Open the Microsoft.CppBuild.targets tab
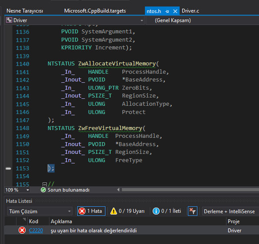The width and height of the screenshot is (259, 244). [x=95, y=11]
